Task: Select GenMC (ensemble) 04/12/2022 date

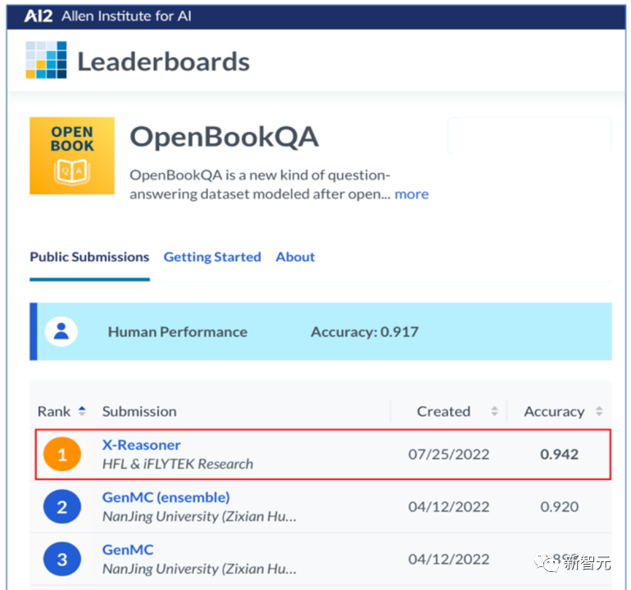Action: coord(449,506)
